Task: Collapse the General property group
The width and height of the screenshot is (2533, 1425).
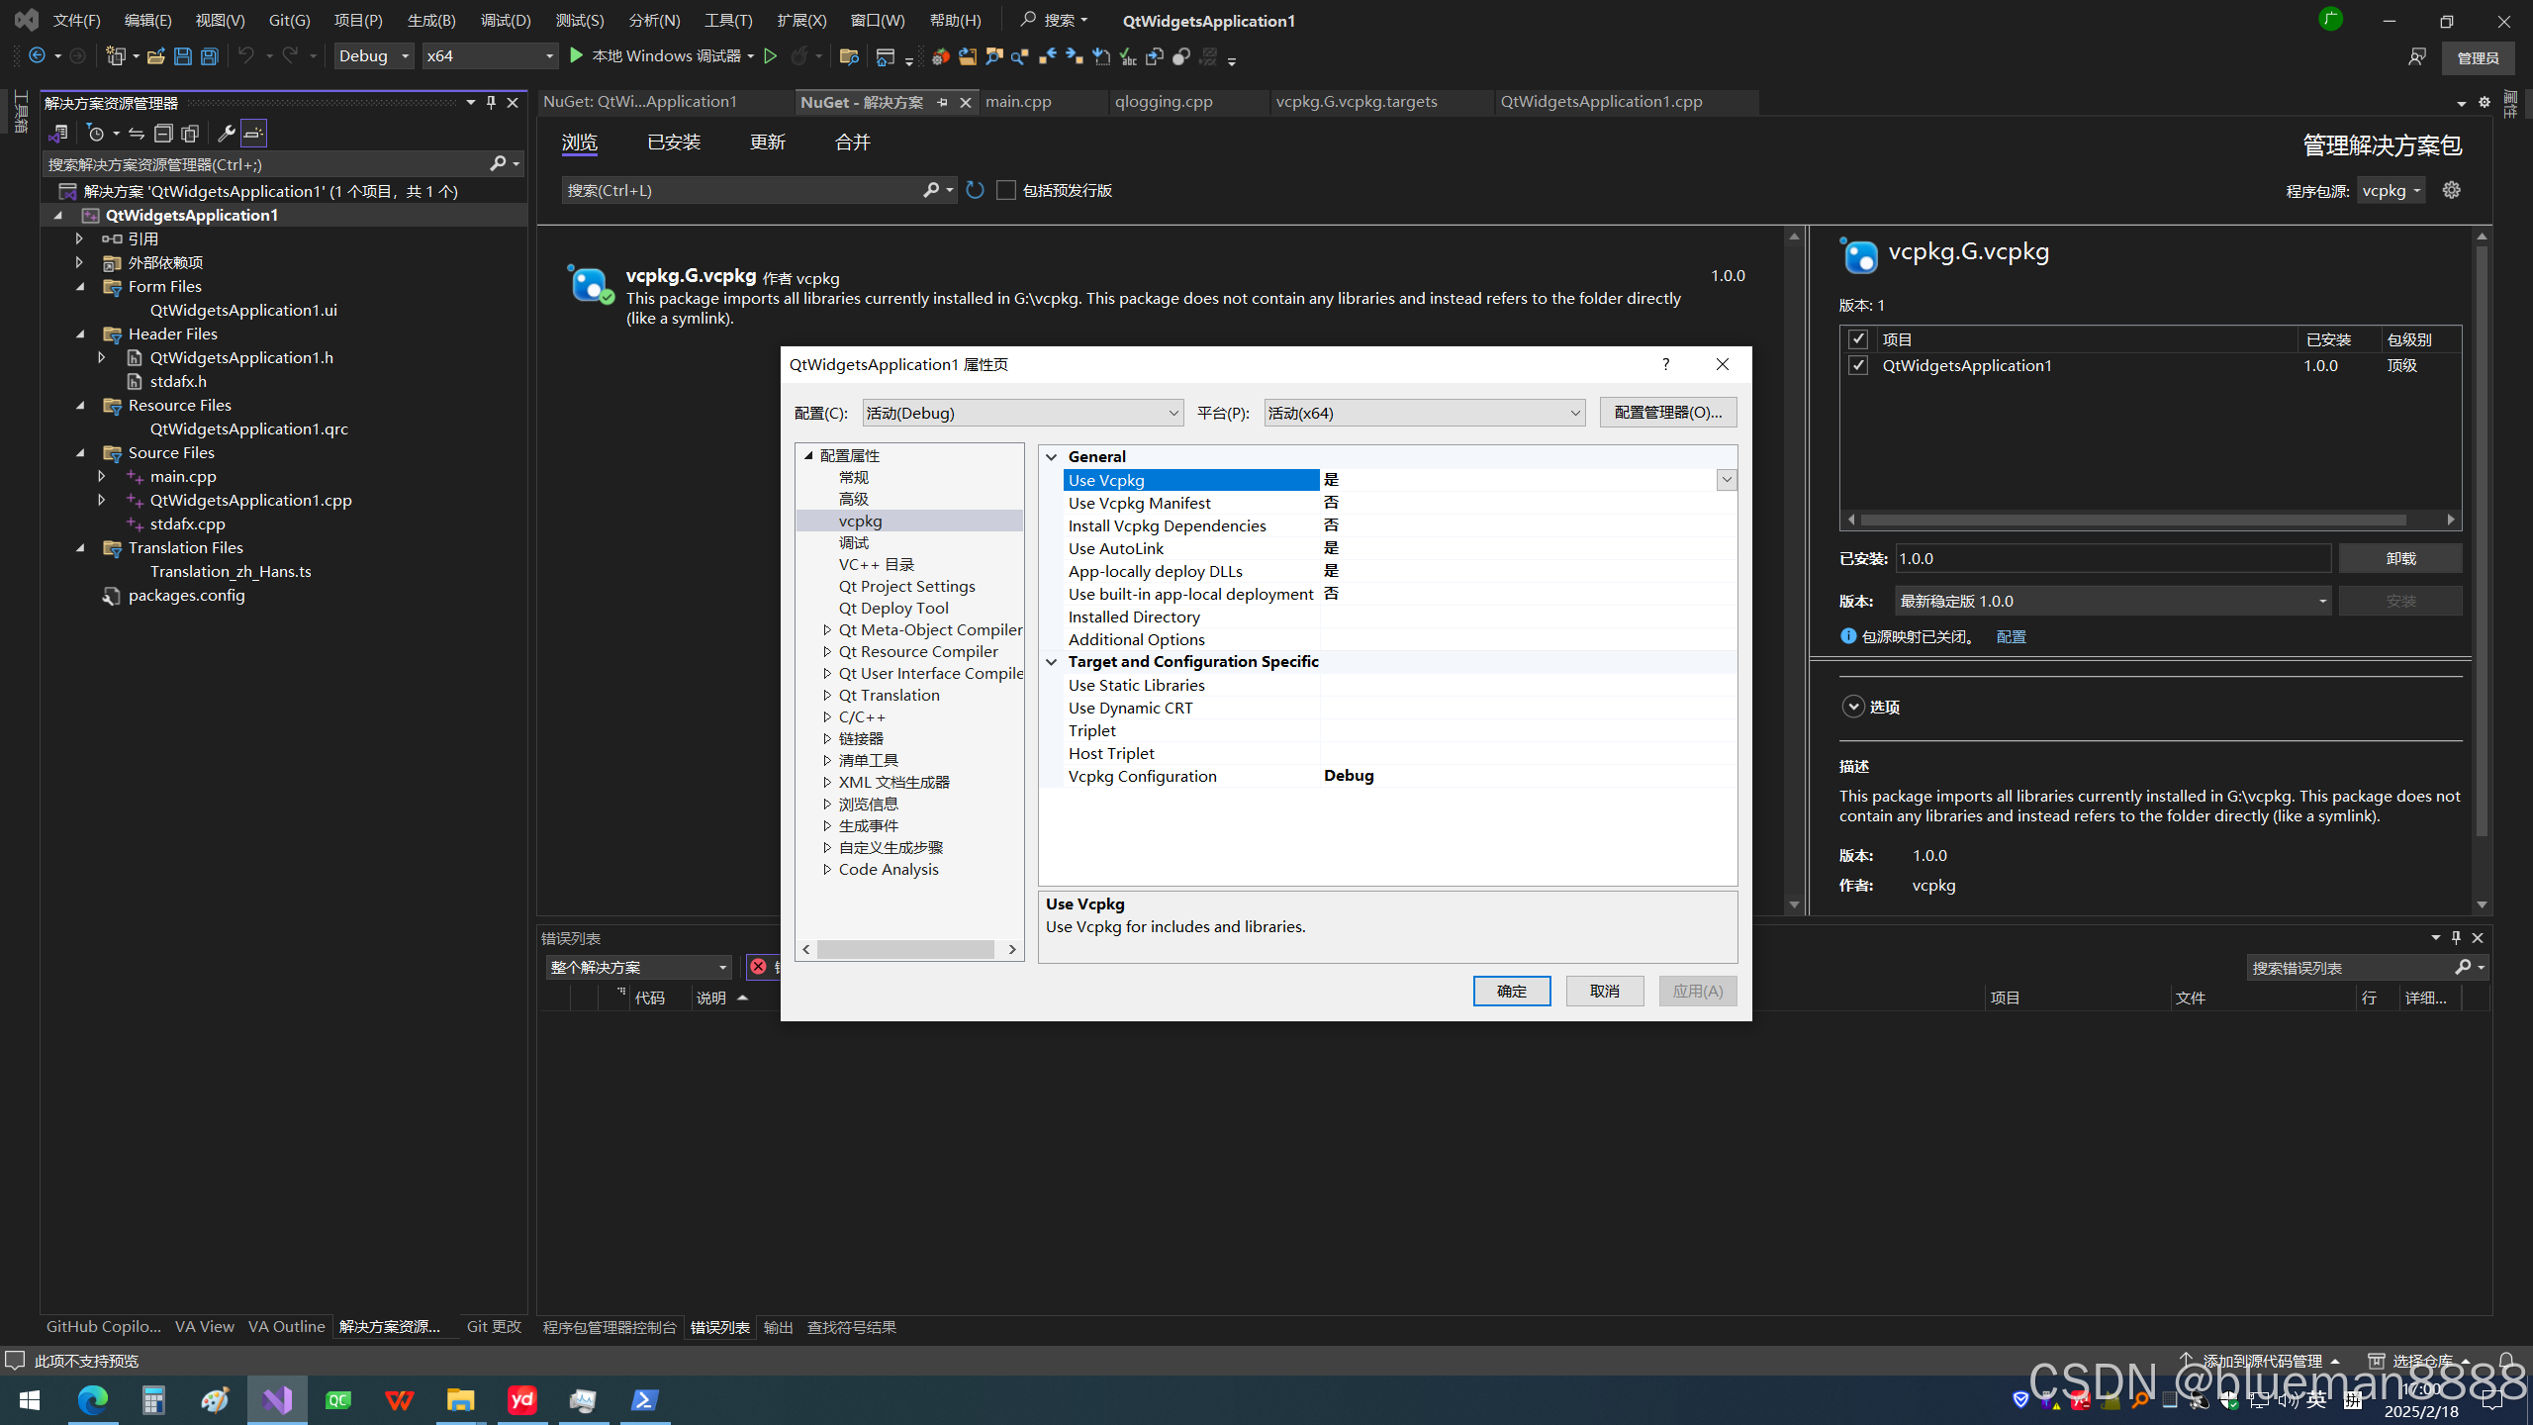Action: (x=1052, y=456)
